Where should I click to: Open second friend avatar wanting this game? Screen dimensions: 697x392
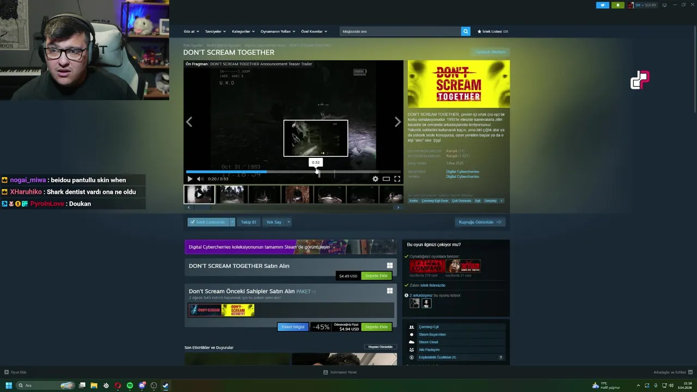pyautogui.click(x=426, y=303)
